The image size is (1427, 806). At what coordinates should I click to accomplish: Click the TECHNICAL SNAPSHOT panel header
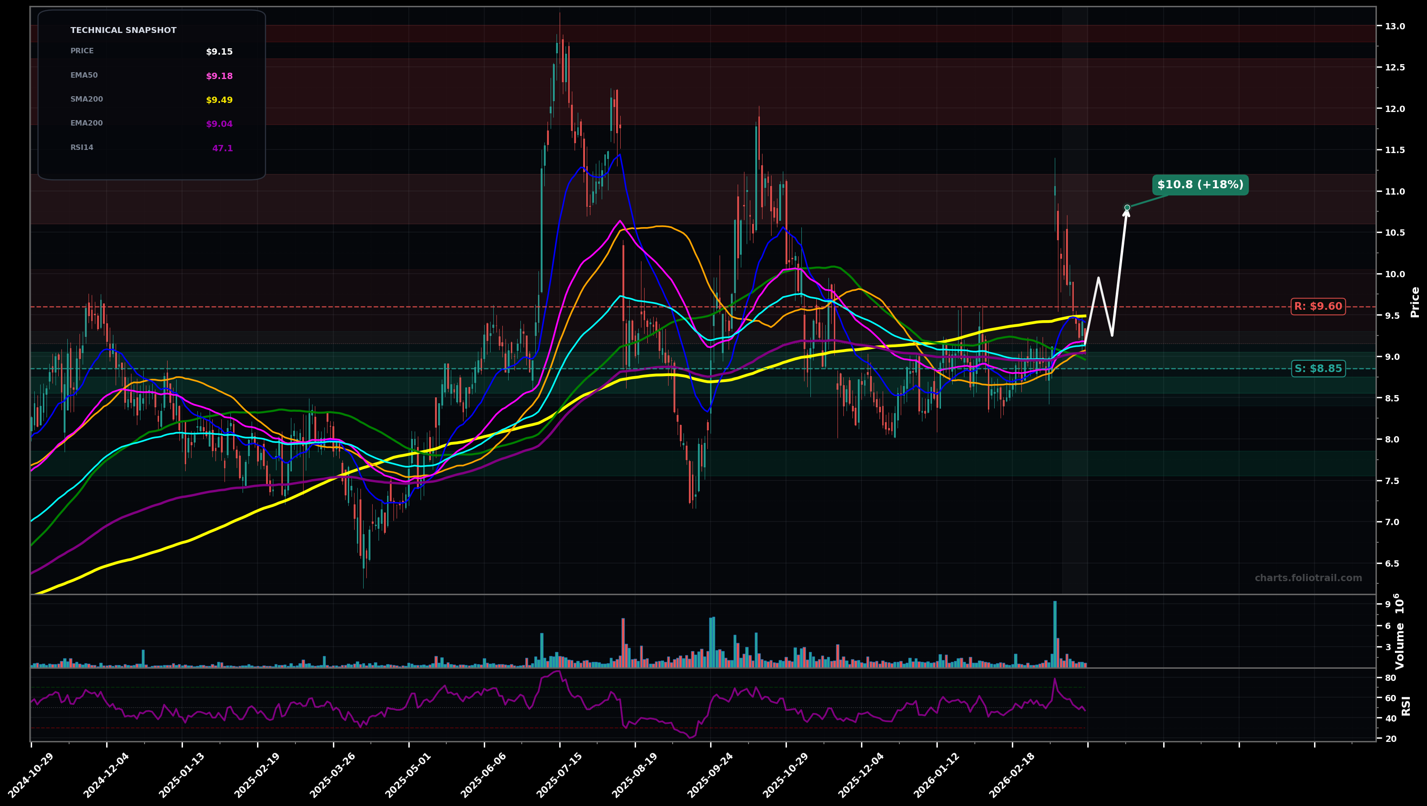123,30
